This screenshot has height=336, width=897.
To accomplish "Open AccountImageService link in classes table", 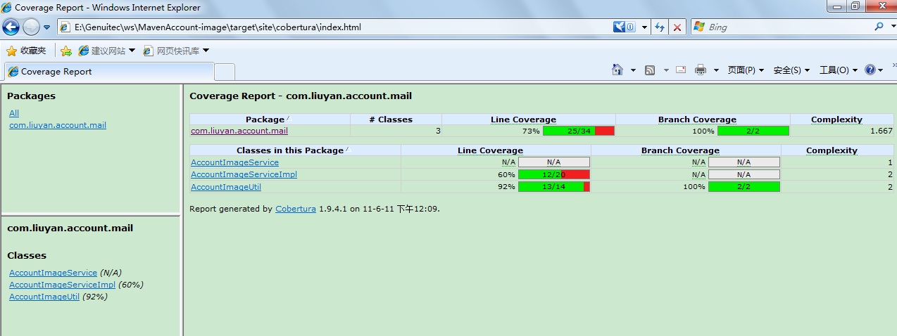I will 234,162.
